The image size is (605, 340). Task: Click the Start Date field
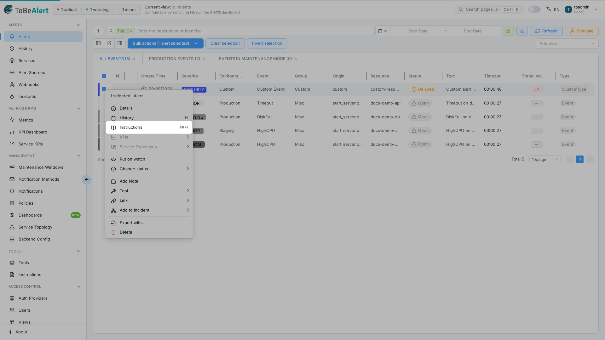pyautogui.click(x=418, y=31)
